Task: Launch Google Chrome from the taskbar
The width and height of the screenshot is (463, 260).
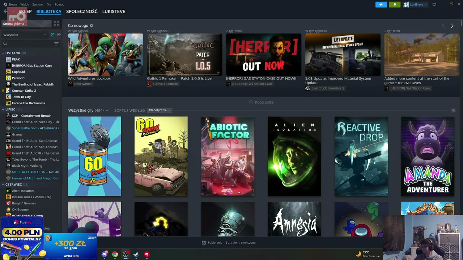Action: coord(115,254)
